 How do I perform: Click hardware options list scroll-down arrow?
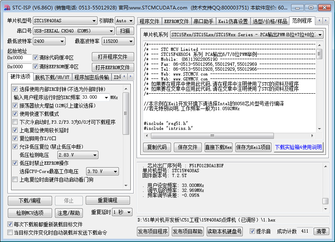(x=126, y=185)
